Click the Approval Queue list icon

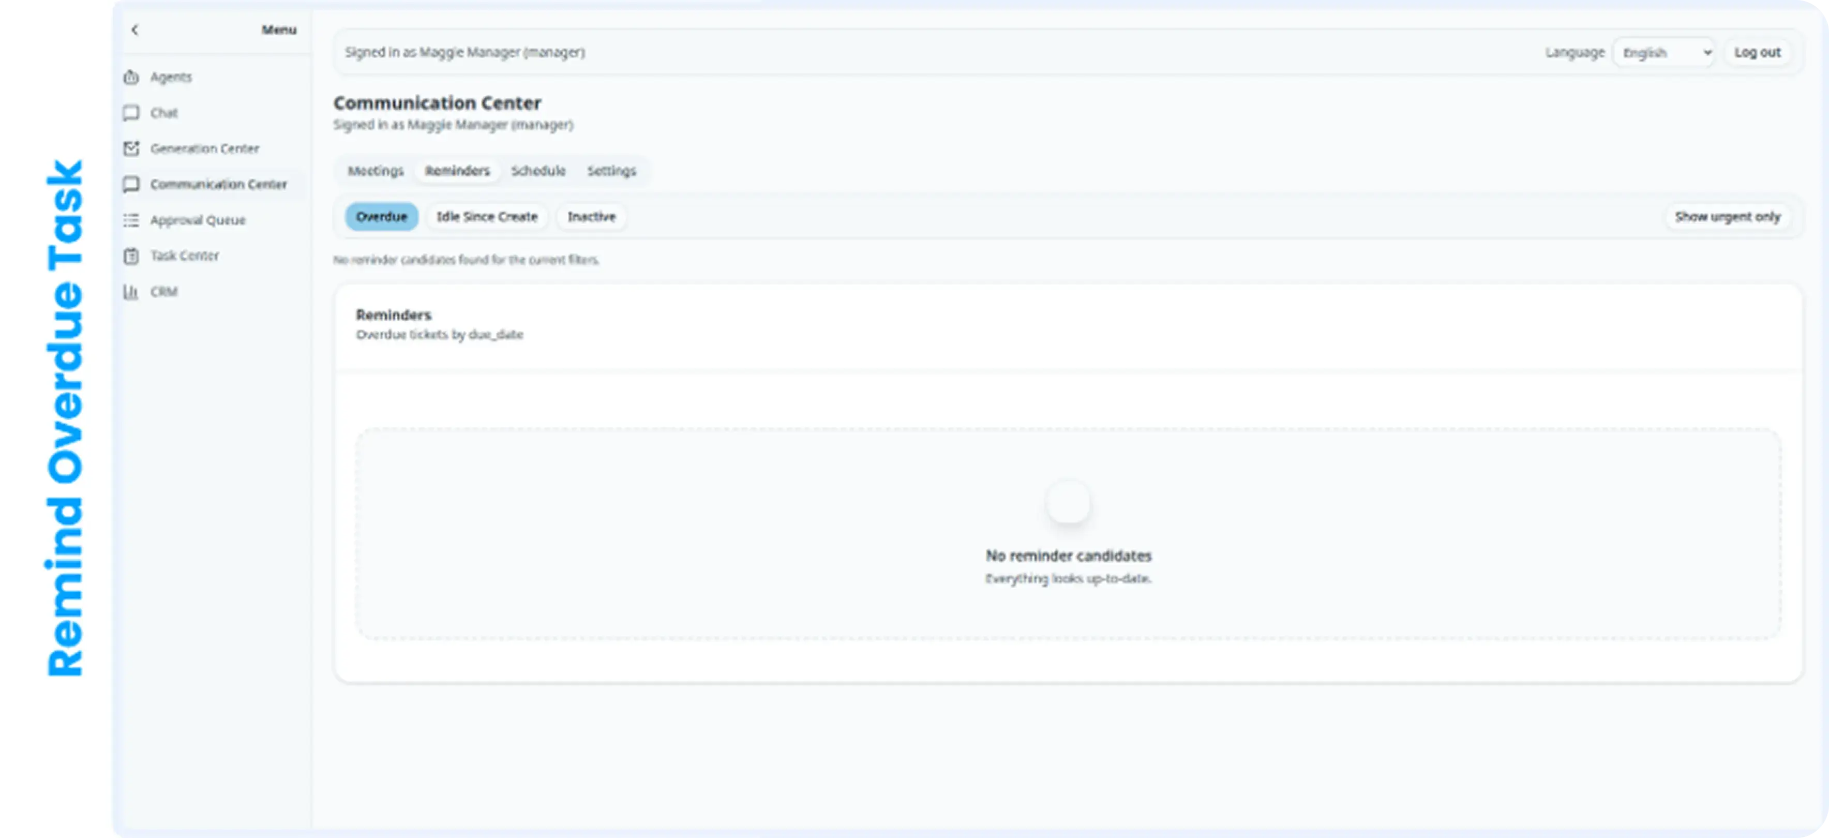click(131, 220)
